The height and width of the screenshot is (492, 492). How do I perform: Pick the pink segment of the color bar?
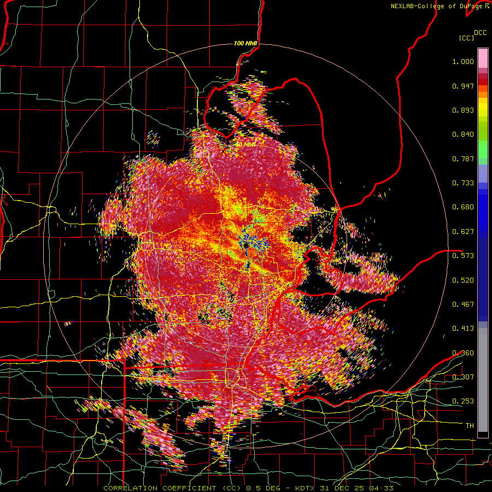click(x=483, y=58)
